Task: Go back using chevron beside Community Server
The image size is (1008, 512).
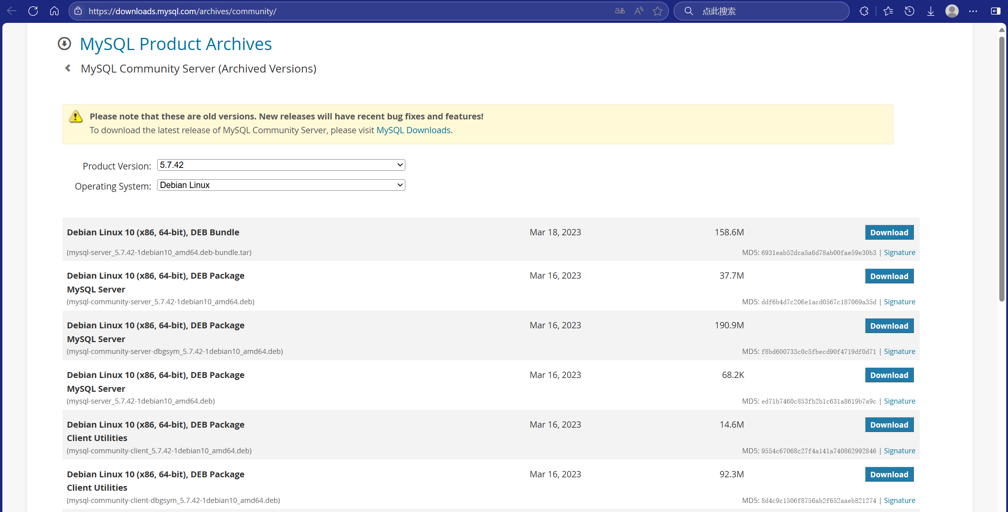Action: [68, 69]
